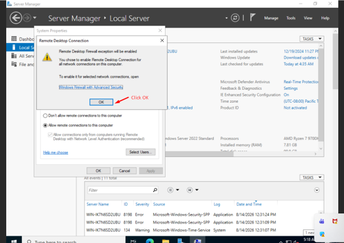Sort events by Source column
Image resolution: width=344 pixels, height=243 pixels.
tap(159, 204)
